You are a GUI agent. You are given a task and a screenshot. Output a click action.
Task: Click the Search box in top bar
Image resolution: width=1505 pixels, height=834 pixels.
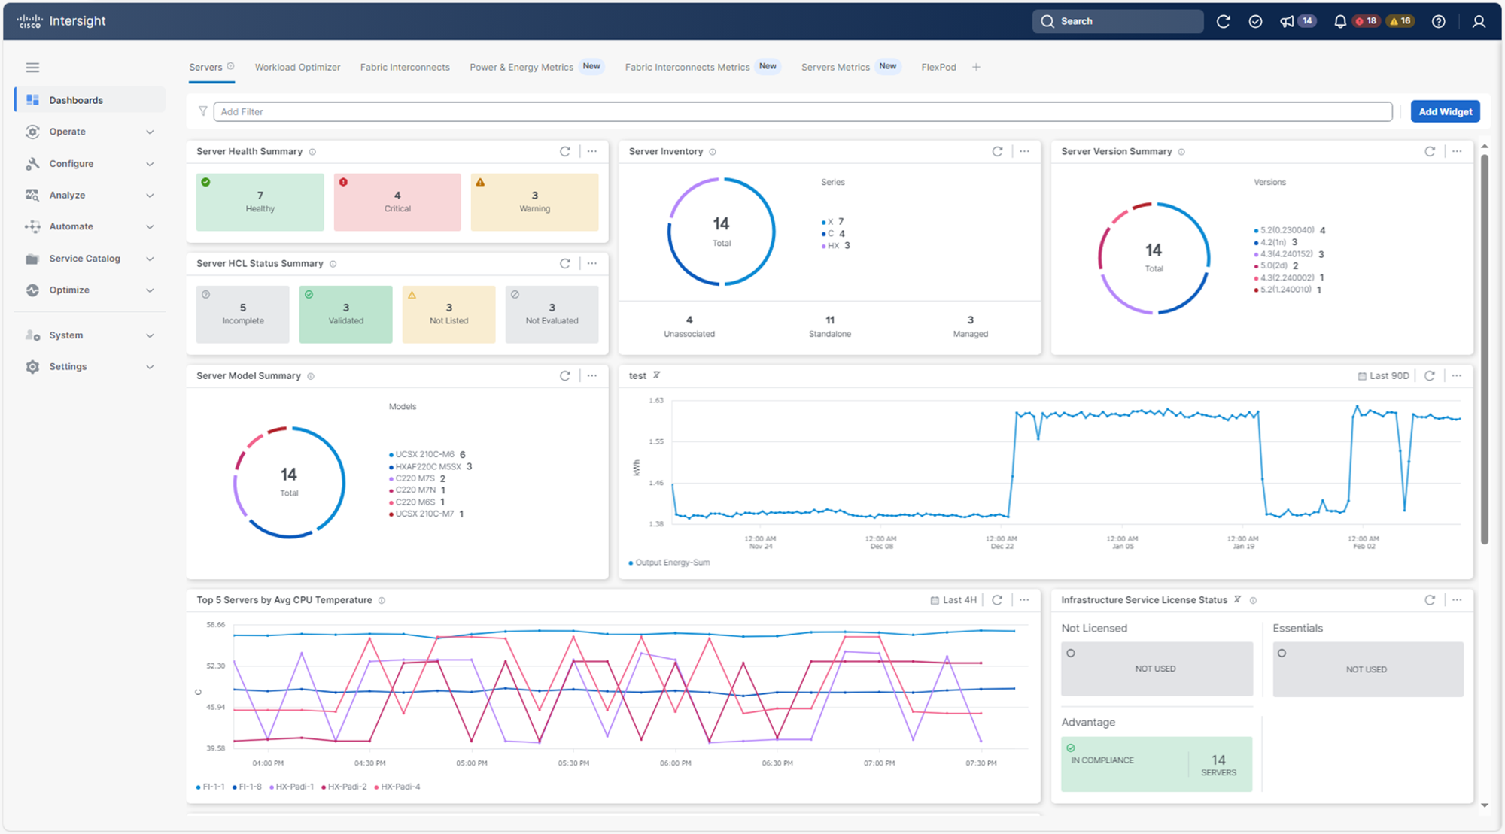click(x=1118, y=21)
